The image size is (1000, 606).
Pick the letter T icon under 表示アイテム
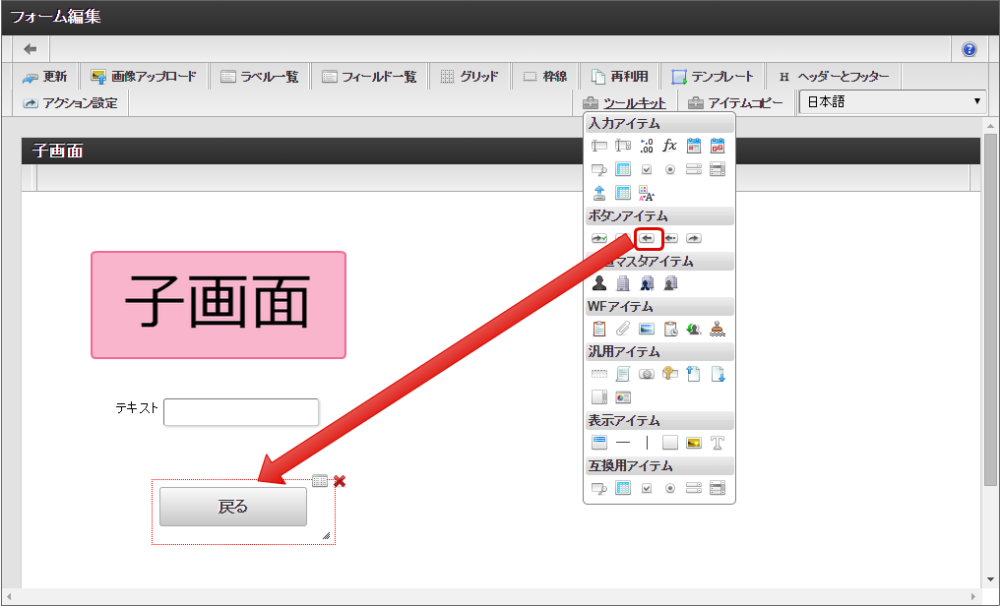pyautogui.click(x=718, y=443)
